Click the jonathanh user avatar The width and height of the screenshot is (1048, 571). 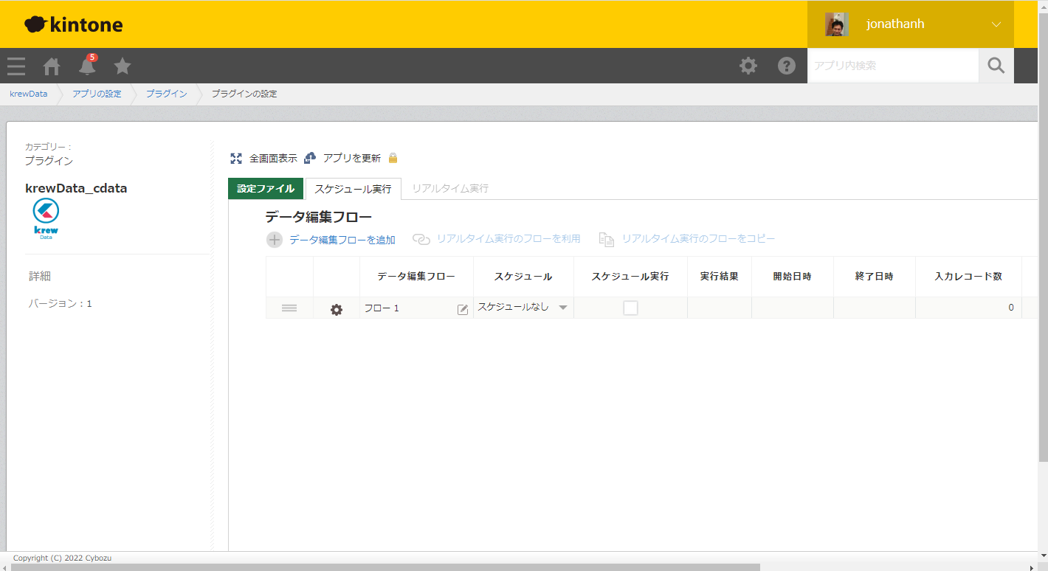836,24
